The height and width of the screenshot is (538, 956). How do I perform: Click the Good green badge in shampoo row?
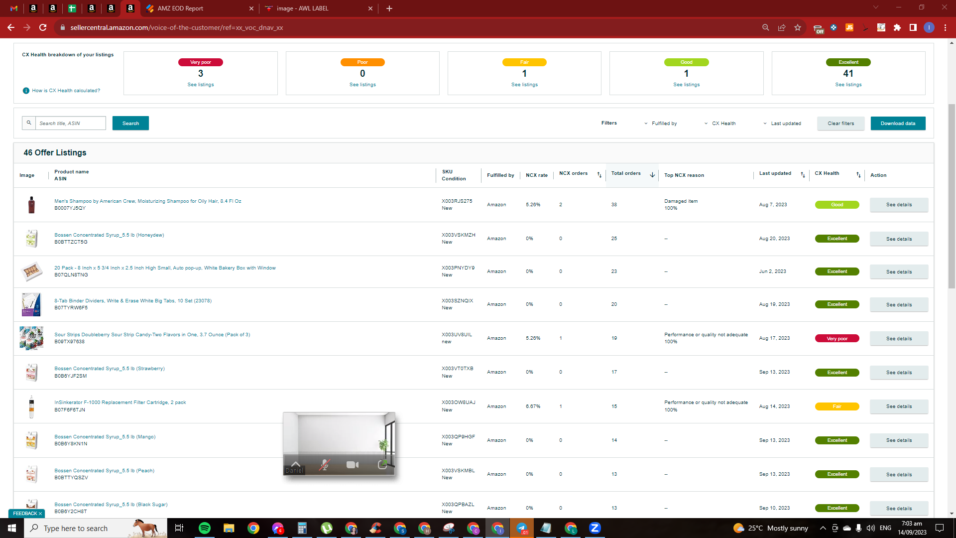[x=837, y=205]
